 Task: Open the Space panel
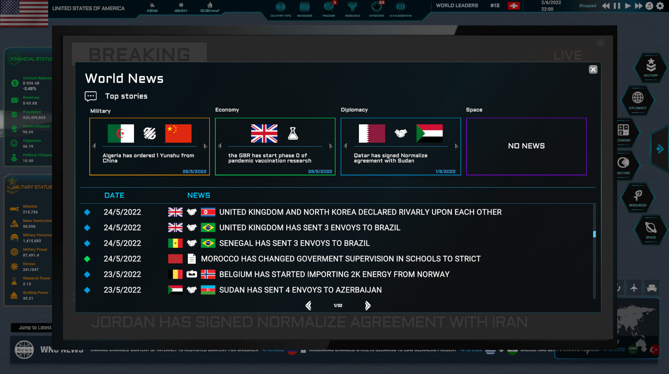click(x=650, y=230)
